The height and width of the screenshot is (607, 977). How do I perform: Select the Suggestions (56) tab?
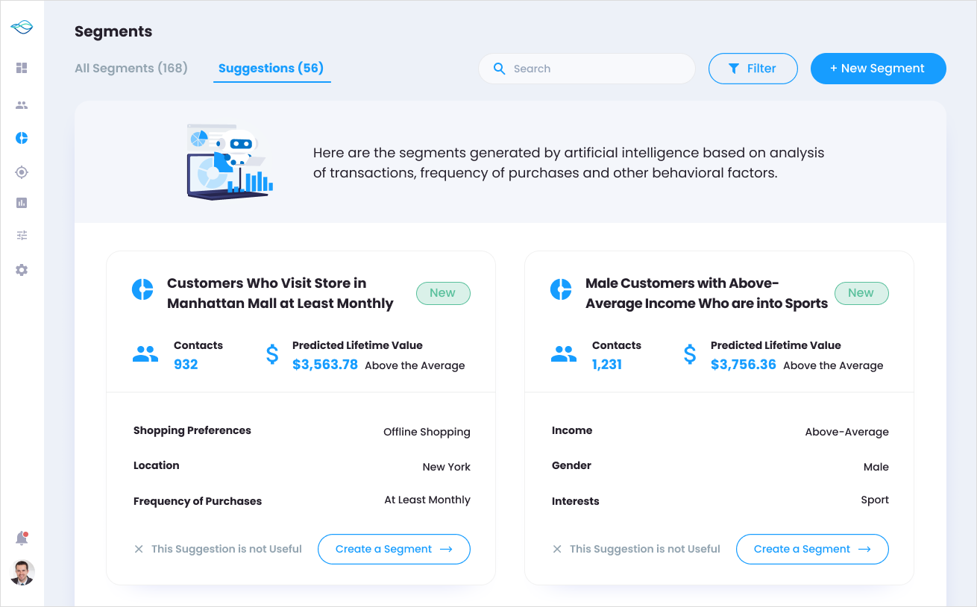[x=271, y=69]
